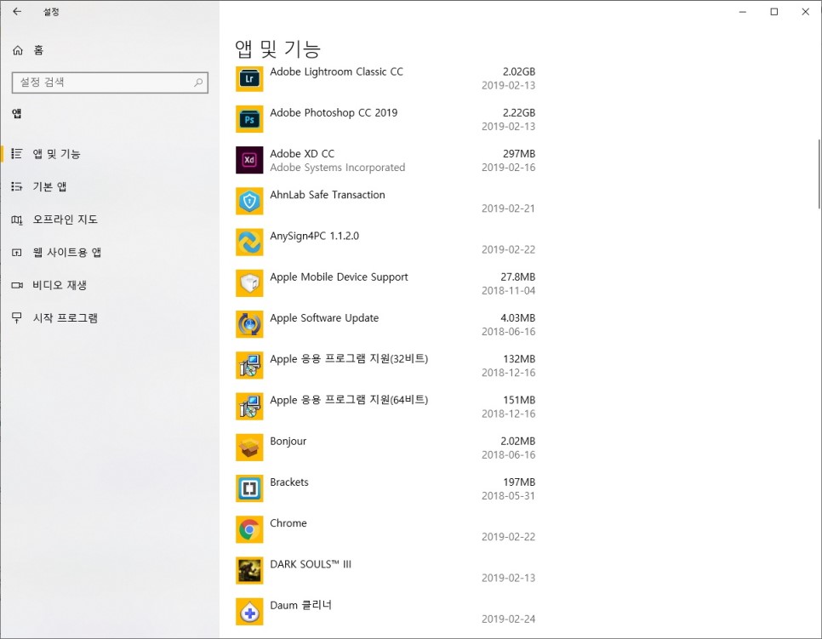Click the 앱 및 기능 sidebar icon

pyautogui.click(x=17, y=154)
